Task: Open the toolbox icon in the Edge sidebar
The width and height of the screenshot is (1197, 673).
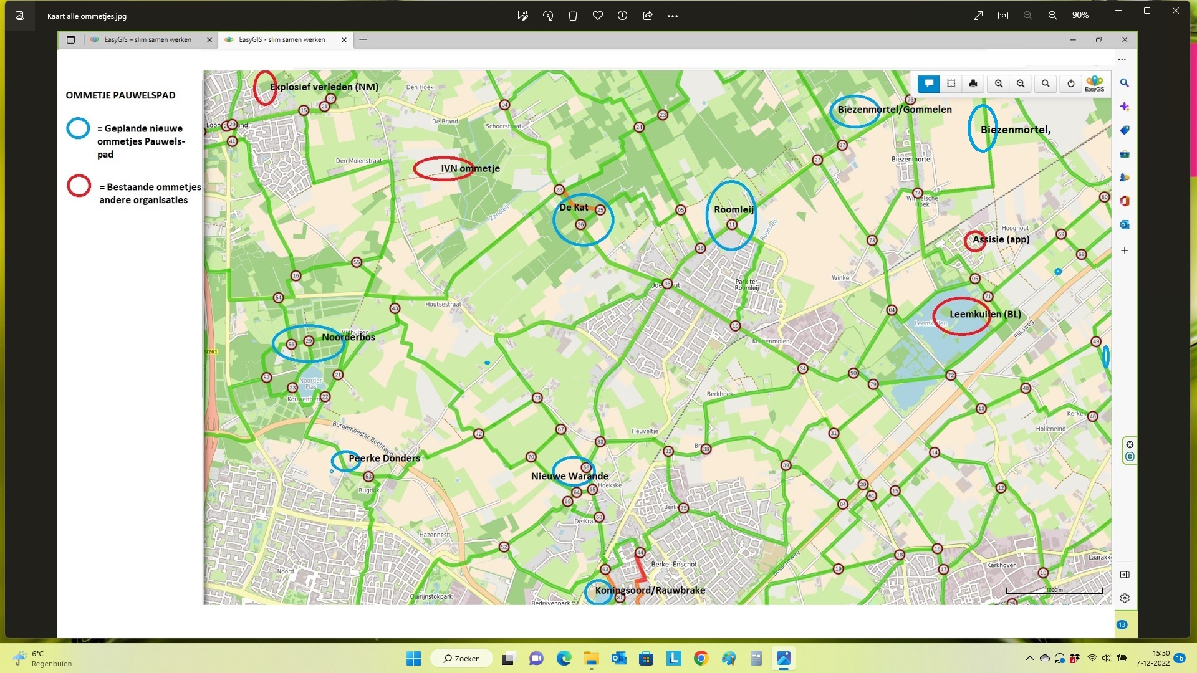Action: click(1125, 154)
